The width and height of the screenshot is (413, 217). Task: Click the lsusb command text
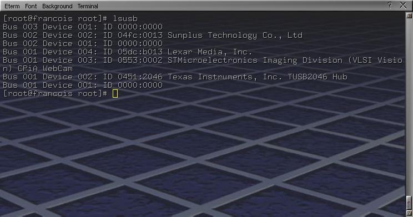125,18
